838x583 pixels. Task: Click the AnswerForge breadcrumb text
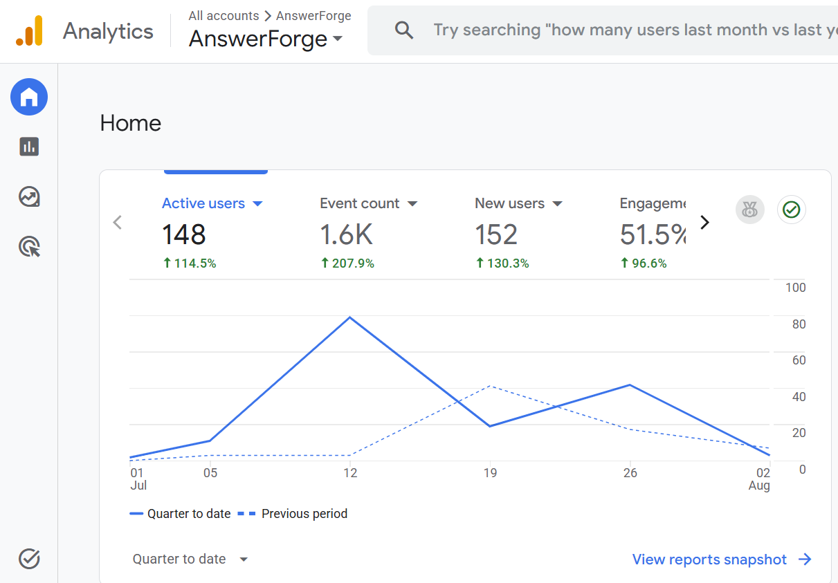click(313, 15)
